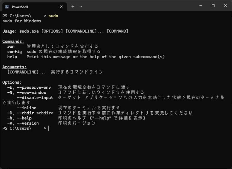The height and width of the screenshot is (169, 232).
Task: Close the PowerShell tab
Action: tap(62, 6)
